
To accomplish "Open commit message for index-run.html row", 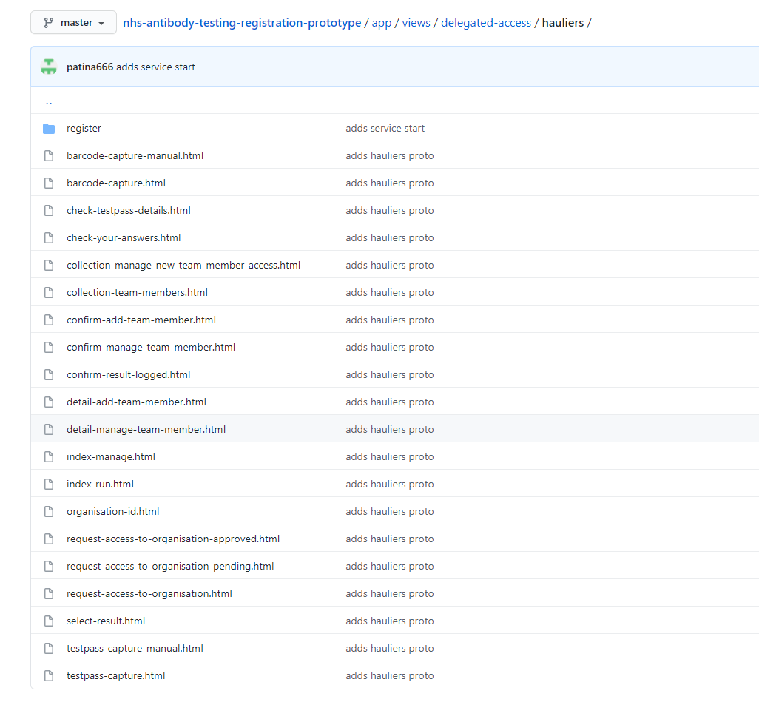I will coord(390,484).
